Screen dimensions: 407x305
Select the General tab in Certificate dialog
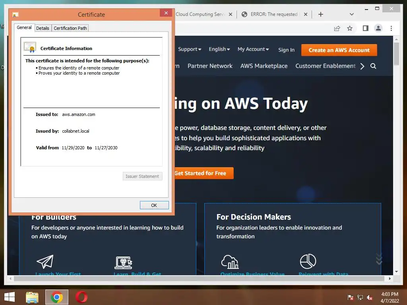[x=24, y=27]
